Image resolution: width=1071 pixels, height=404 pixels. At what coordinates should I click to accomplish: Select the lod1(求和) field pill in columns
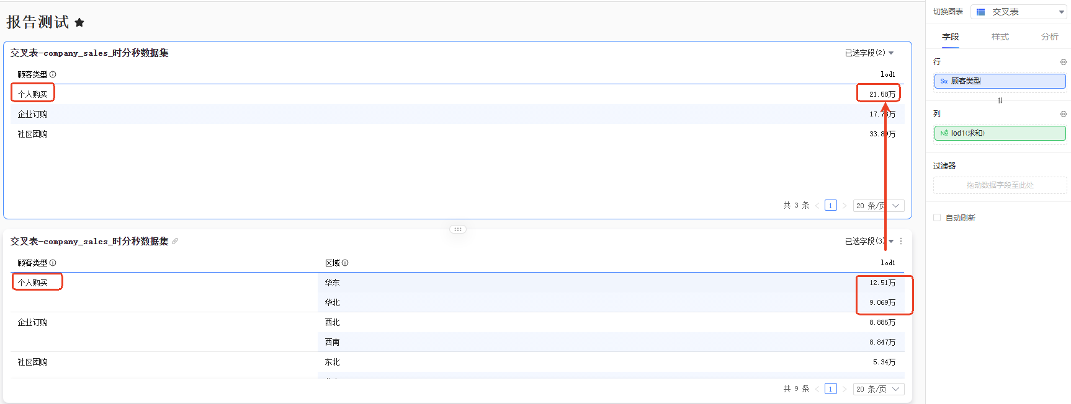1000,133
